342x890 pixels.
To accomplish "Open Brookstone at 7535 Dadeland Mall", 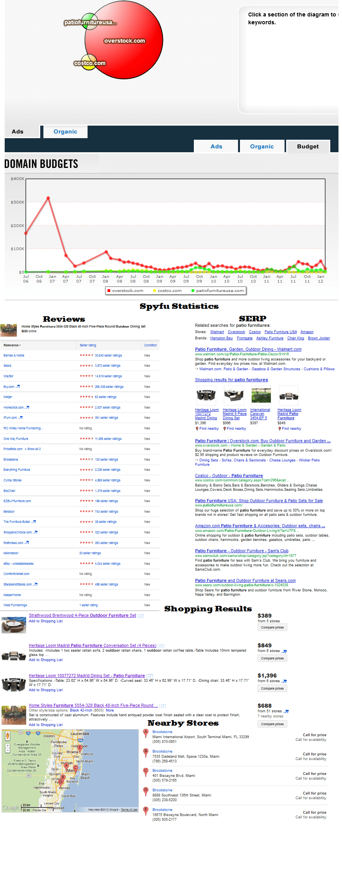I will pos(162,751).
